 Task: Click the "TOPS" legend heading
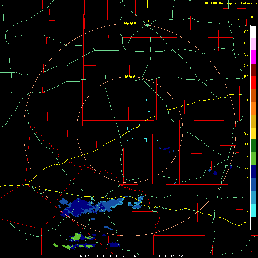pos(252,17)
